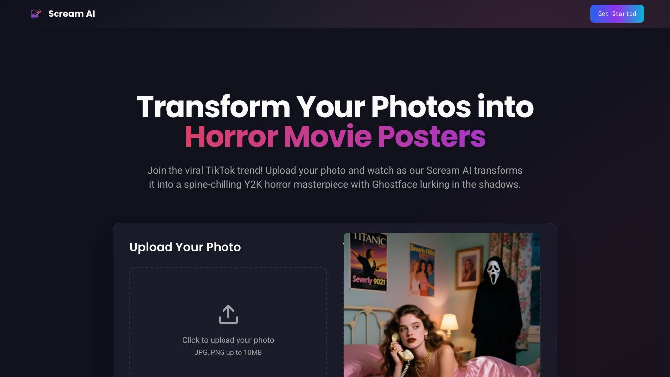
Task: Click the "Join the viral TikTok trend" paragraph
Action: (335, 177)
